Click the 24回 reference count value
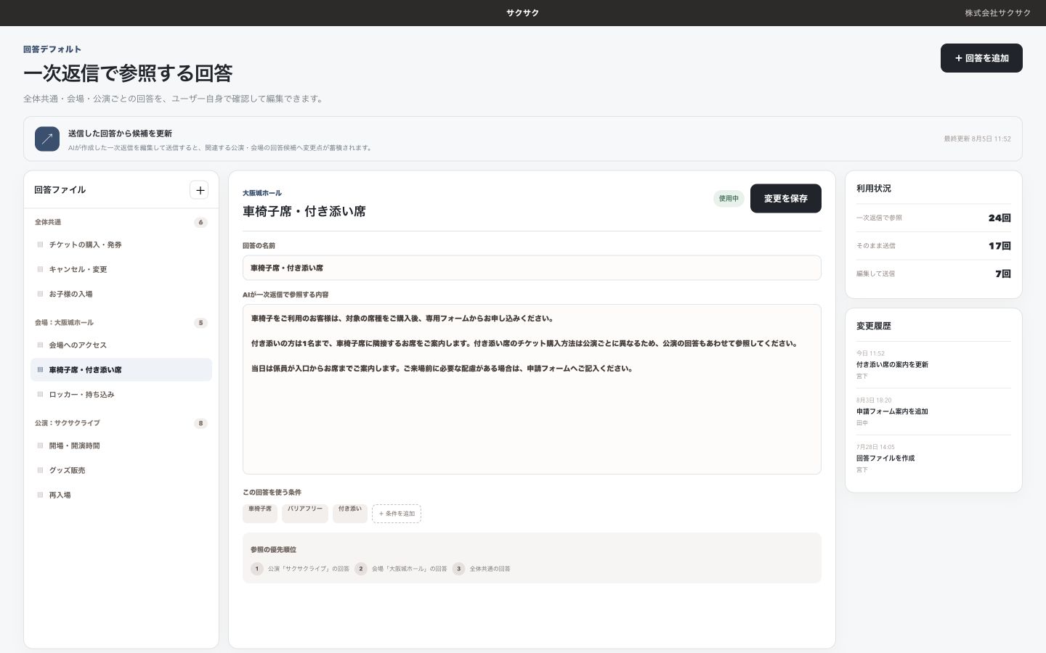The width and height of the screenshot is (1046, 653). coord(1000,218)
